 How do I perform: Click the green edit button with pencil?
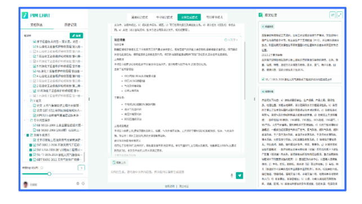(77, 36)
